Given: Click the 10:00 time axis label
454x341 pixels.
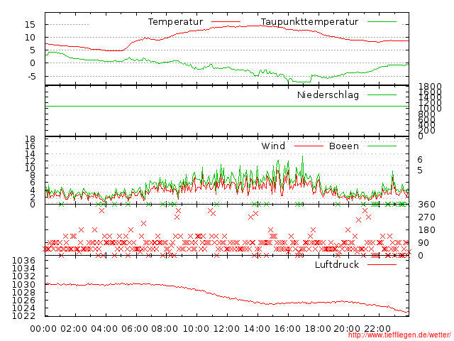Looking at the screenshot, I should pos(196,329).
